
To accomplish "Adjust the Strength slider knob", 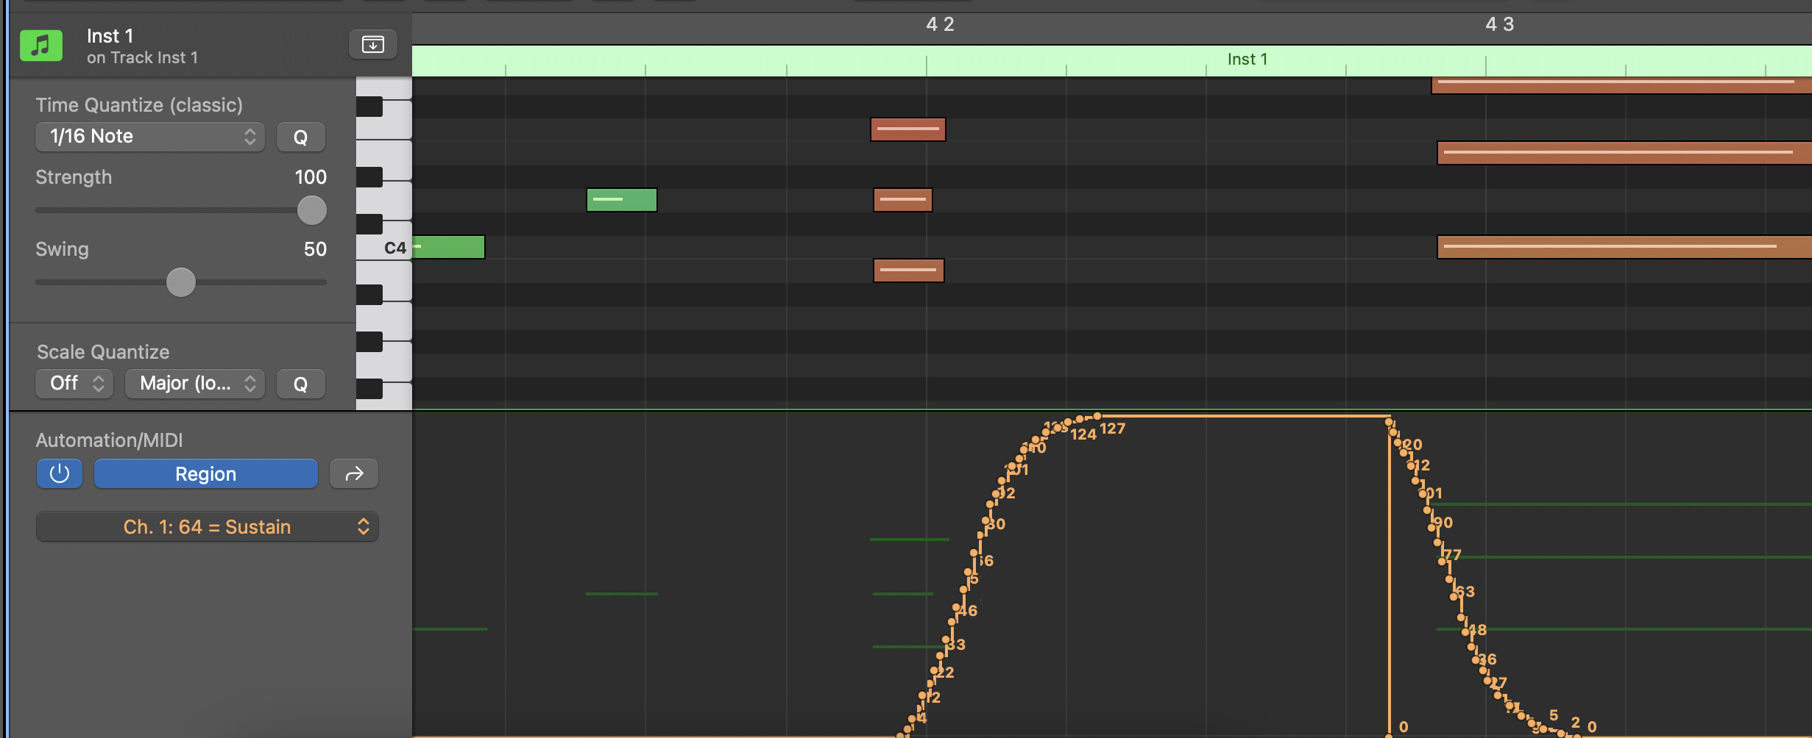I will click(312, 210).
